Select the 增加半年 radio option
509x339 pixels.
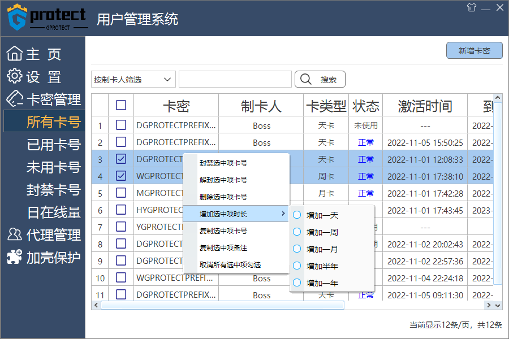click(297, 266)
